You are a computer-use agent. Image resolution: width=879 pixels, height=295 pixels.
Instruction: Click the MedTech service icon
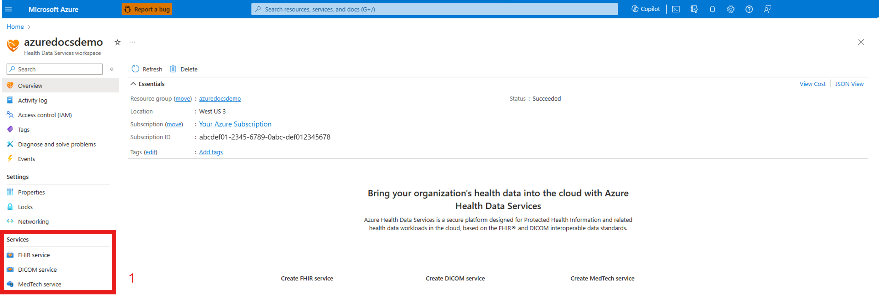coord(10,284)
